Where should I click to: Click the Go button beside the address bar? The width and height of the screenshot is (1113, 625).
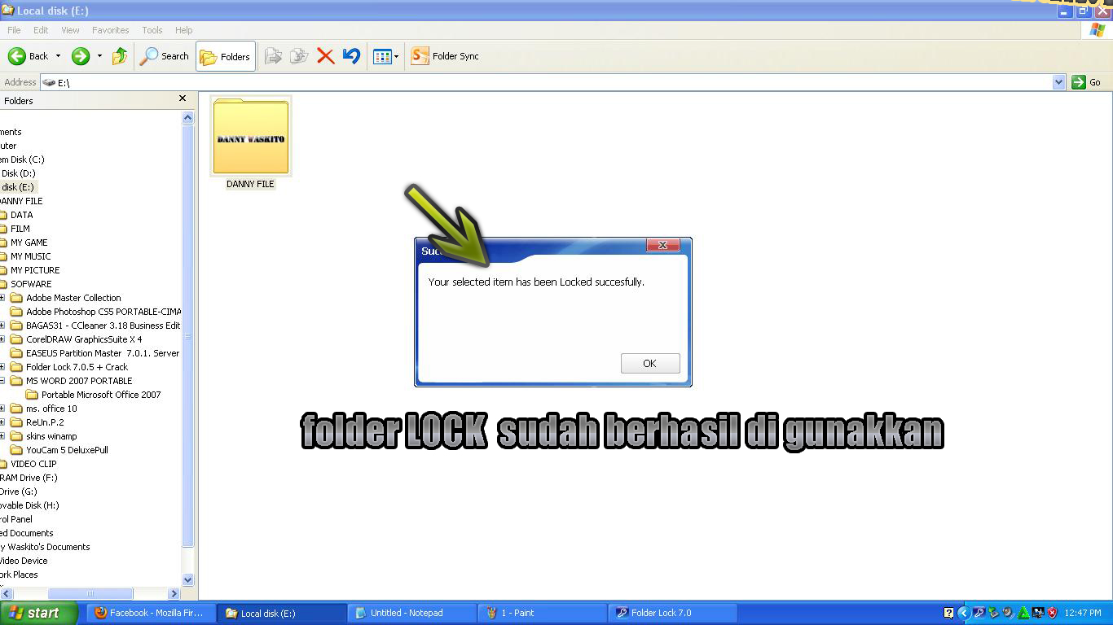click(x=1086, y=82)
